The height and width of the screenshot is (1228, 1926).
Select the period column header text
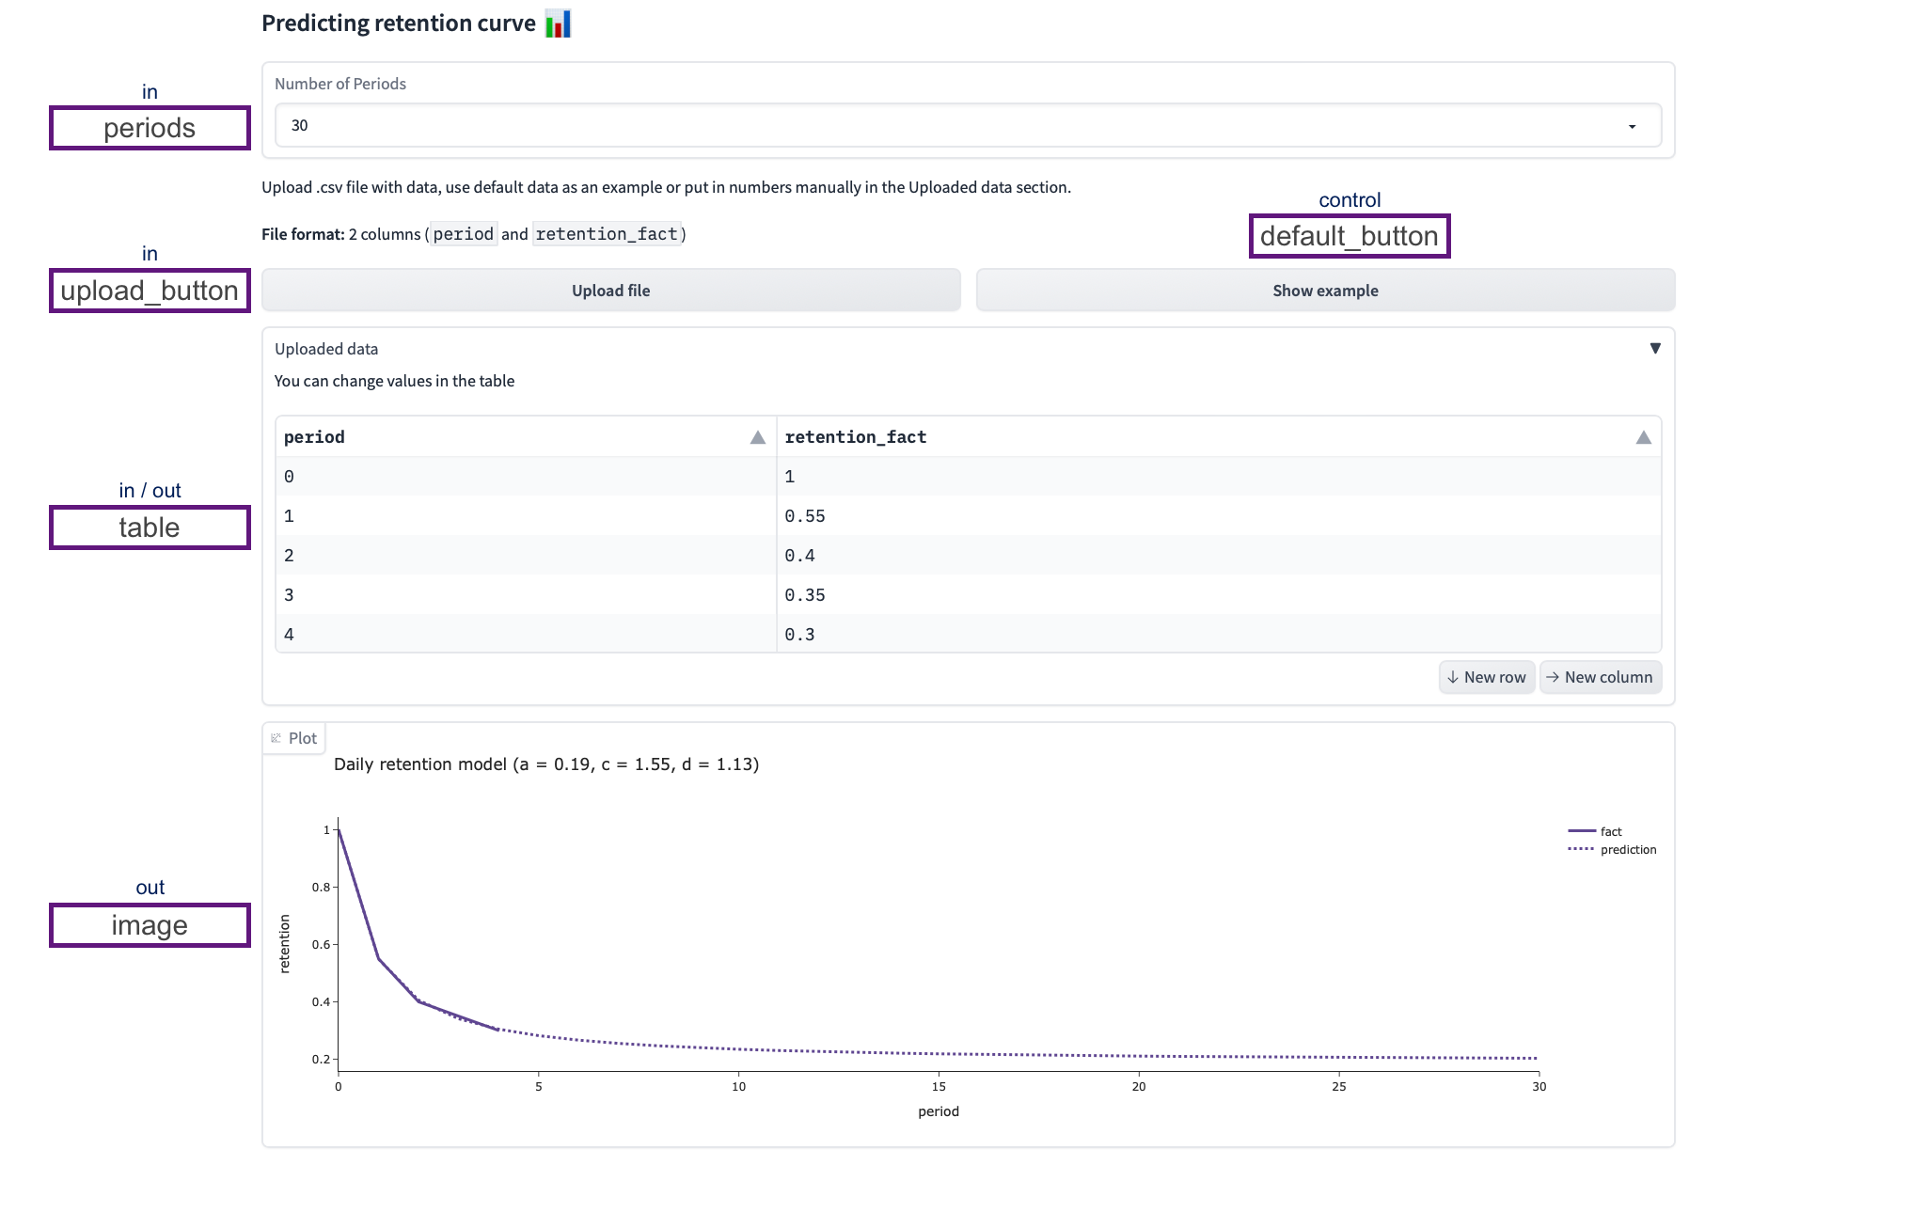pyautogui.click(x=314, y=437)
